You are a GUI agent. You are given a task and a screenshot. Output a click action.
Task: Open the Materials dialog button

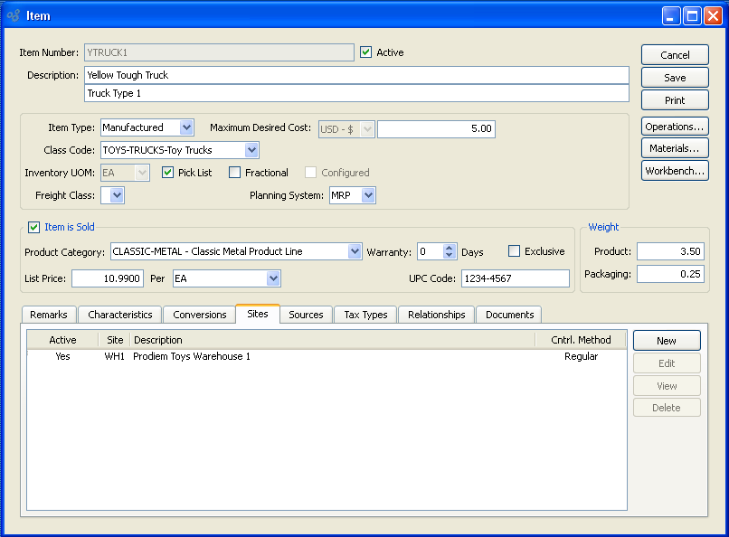pyautogui.click(x=675, y=148)
